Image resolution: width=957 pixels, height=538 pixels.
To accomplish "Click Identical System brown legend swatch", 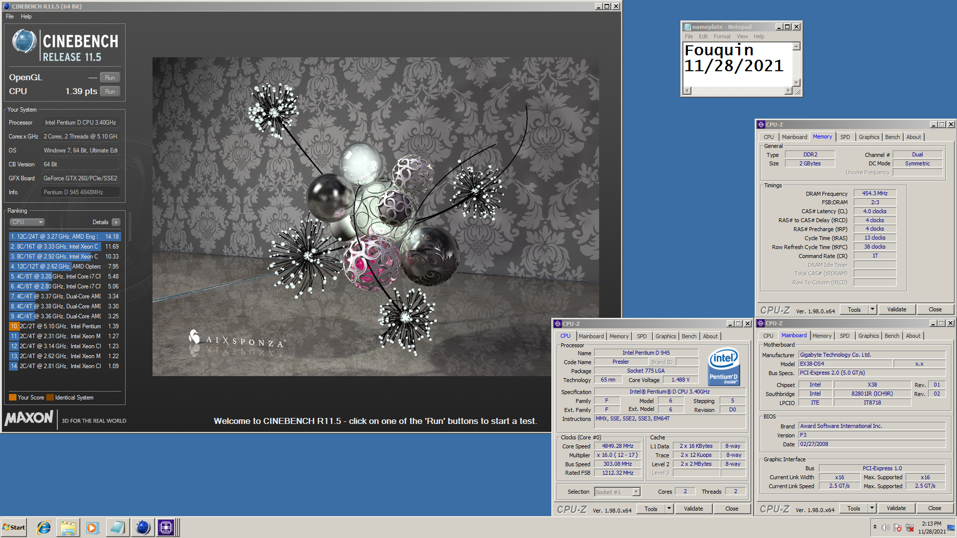I will pos(50,398).
